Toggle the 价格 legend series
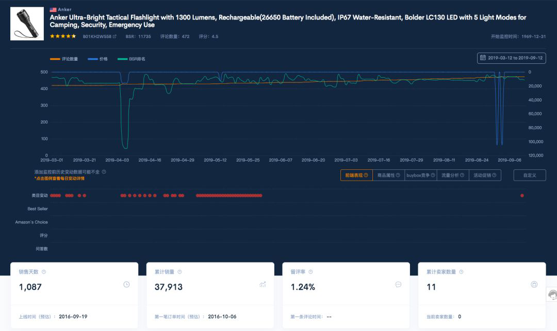 (x=97, y=59)
